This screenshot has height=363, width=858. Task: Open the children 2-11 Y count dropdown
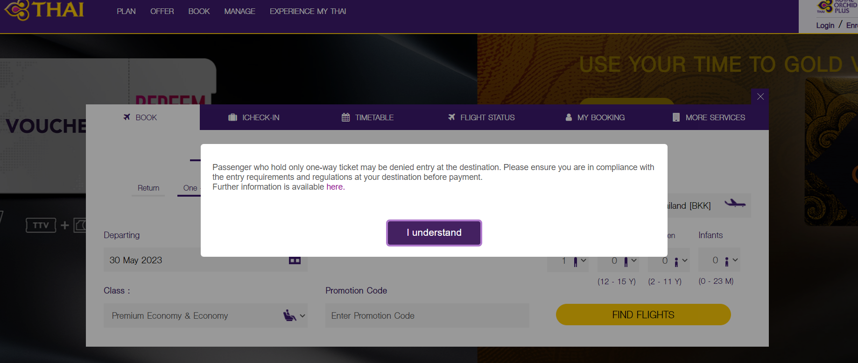[x=668, y=260]
